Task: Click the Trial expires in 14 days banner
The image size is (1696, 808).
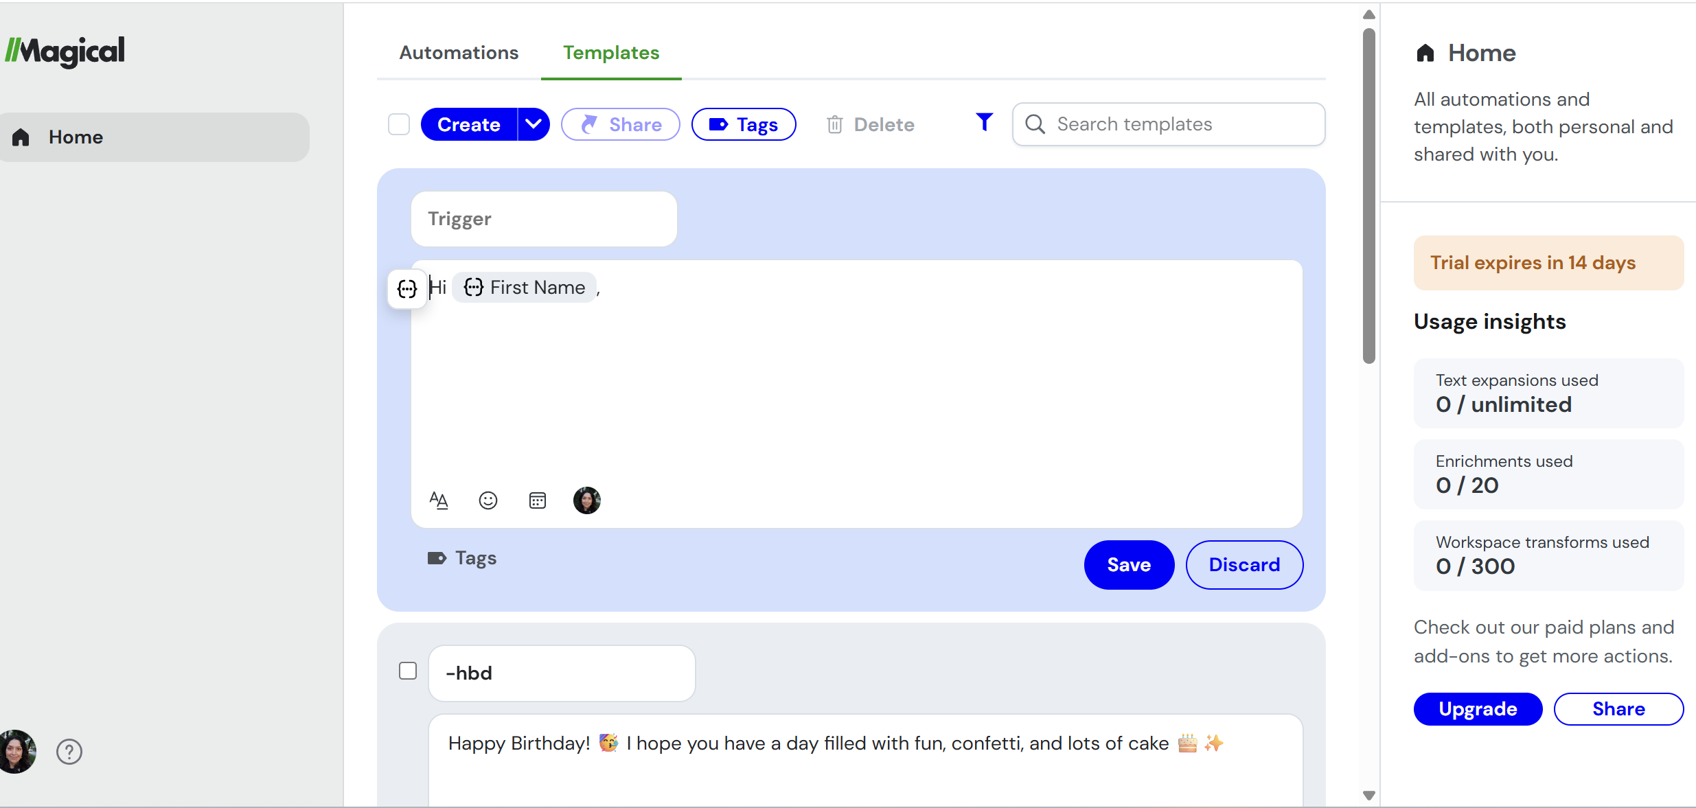Action: pos(1548,263)
